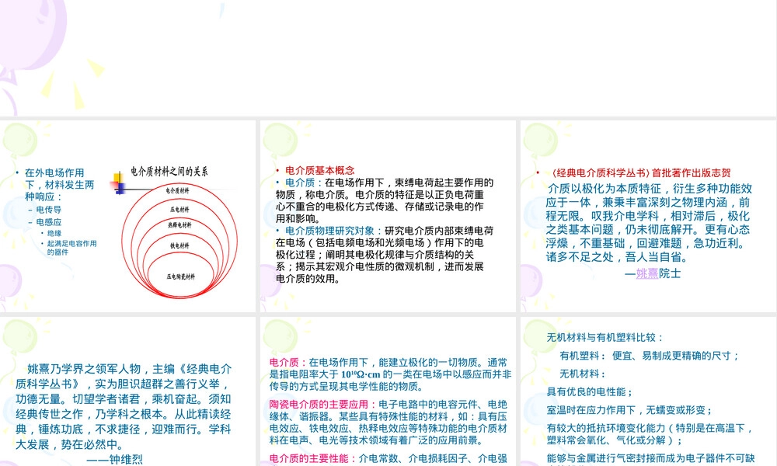Click the line 有较大的抵抗环境变化能力

tap(650, 434)
